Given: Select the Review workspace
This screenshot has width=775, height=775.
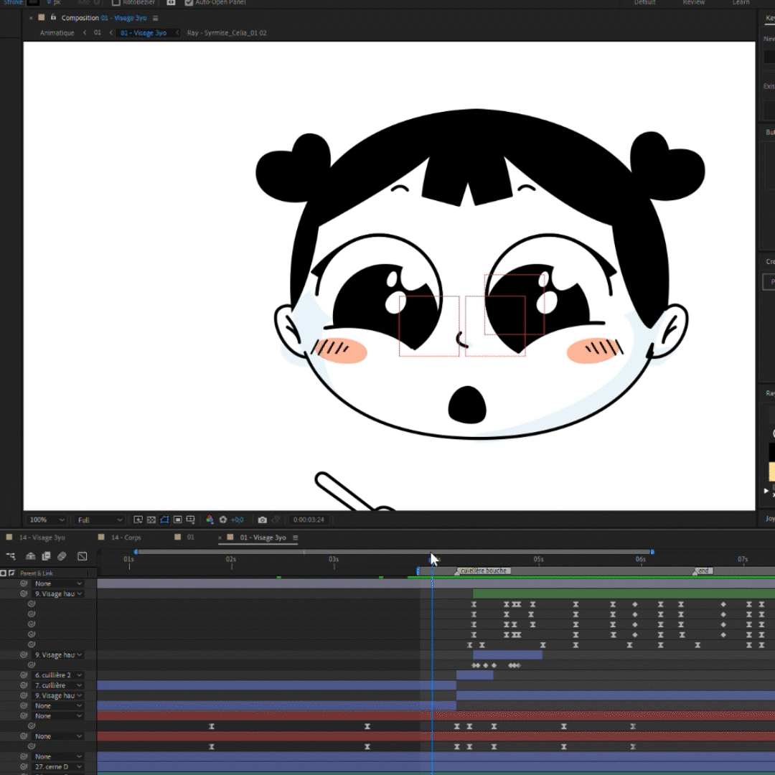Looking at the screenshot, I should point(693,2).
